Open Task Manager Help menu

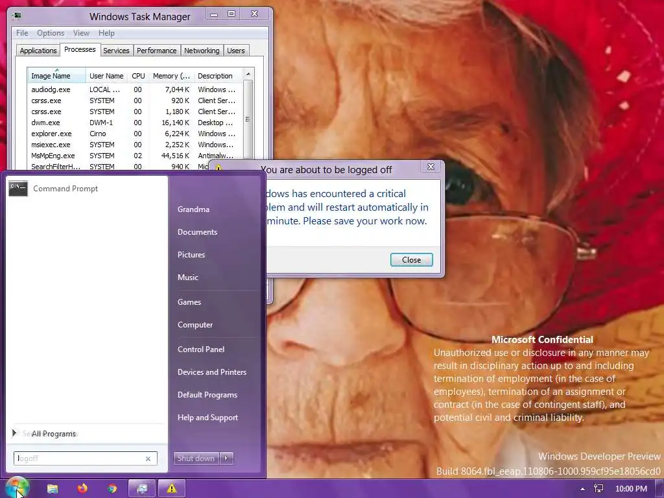pyautogui.click(x=106, y=33)
